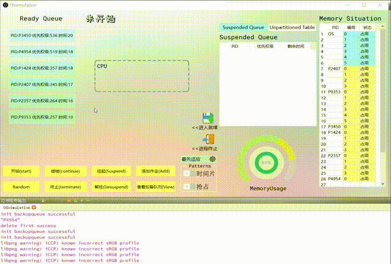
Task: Click the P3450 cell in memory row 17
Action: pos(335,127)
